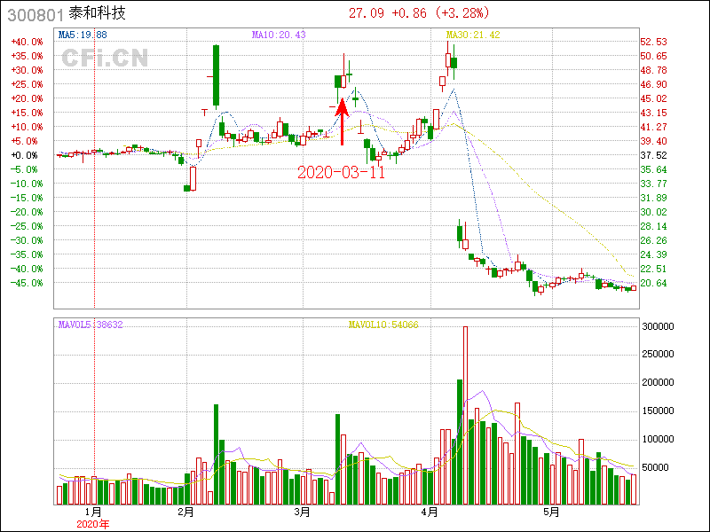Click the 20.64 price axis label
Viewport: 710px width, 532px height.
point(653,283)
